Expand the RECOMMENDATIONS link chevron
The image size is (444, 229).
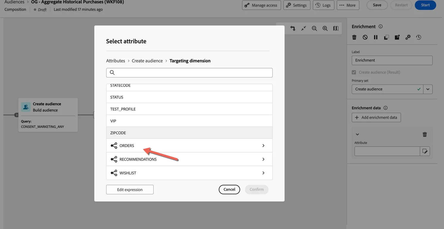(263, 159)
